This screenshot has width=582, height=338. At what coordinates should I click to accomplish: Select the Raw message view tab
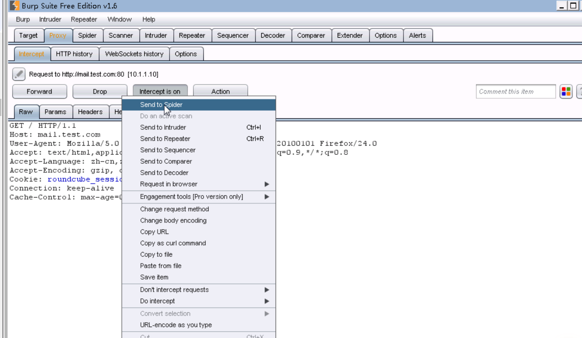coord(26,112)
